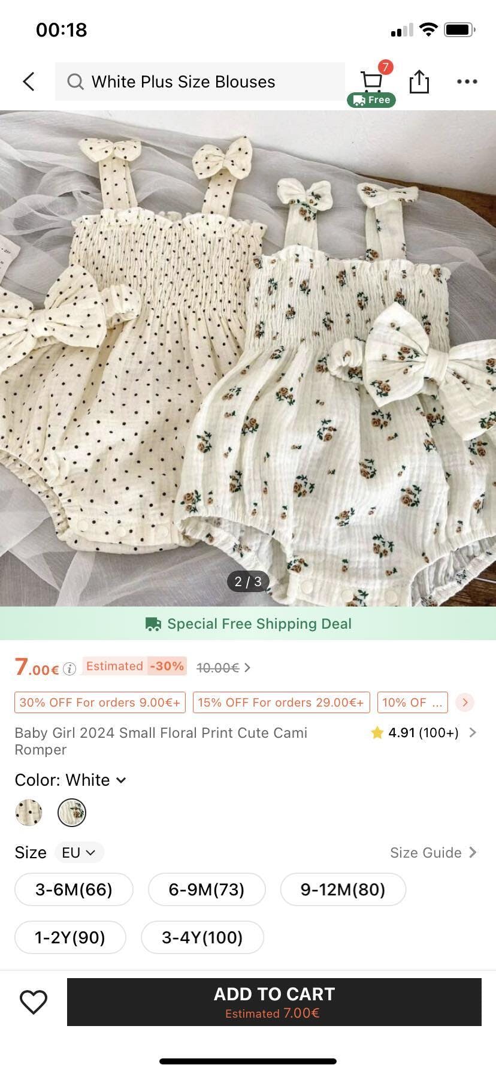Click the White Plus Size Blouses search field
496x1074 pixels.
point(200,82)
